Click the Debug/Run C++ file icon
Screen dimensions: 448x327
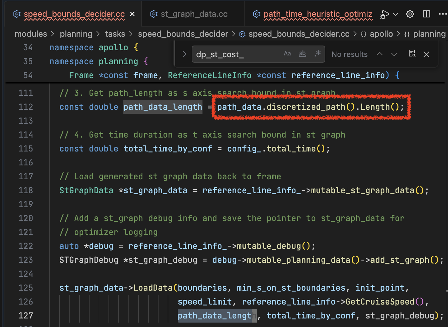(384, 14)
